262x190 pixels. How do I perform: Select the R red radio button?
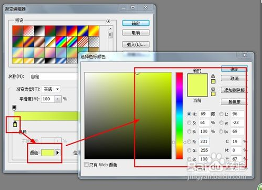(189, 141)
